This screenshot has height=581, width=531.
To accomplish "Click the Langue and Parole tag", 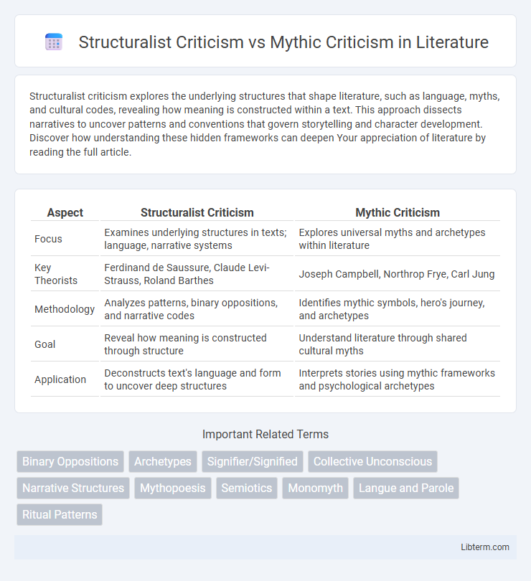I will (x=406, y=488).
